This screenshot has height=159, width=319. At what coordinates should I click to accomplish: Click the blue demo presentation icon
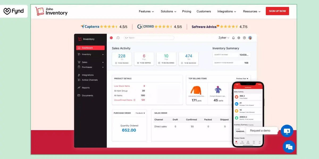click(287, 131)
